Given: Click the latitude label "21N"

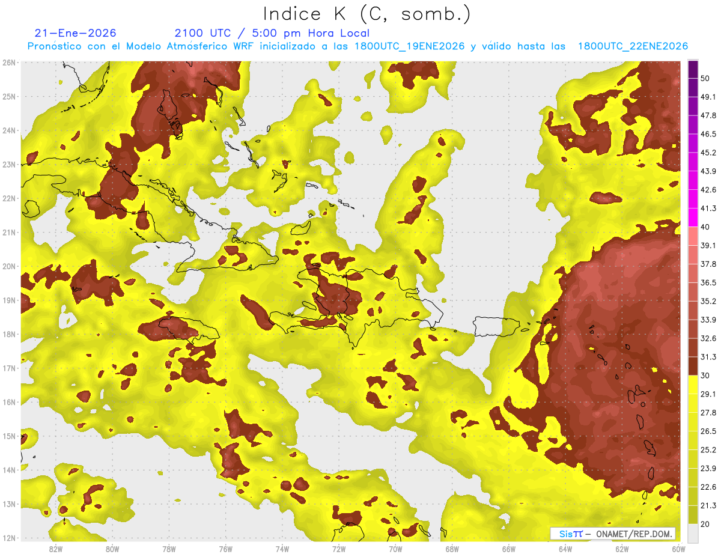Looking at the screenshot, I should (x=9, y=233).
